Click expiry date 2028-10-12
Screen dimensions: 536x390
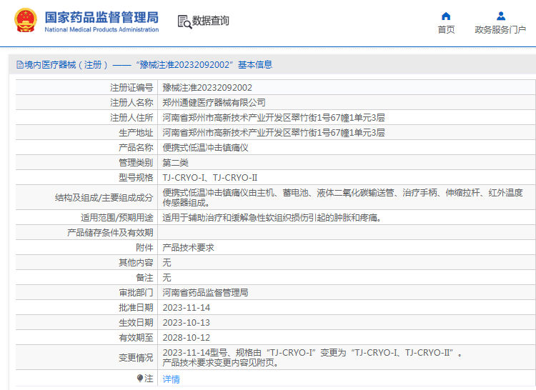pos(187,338)
